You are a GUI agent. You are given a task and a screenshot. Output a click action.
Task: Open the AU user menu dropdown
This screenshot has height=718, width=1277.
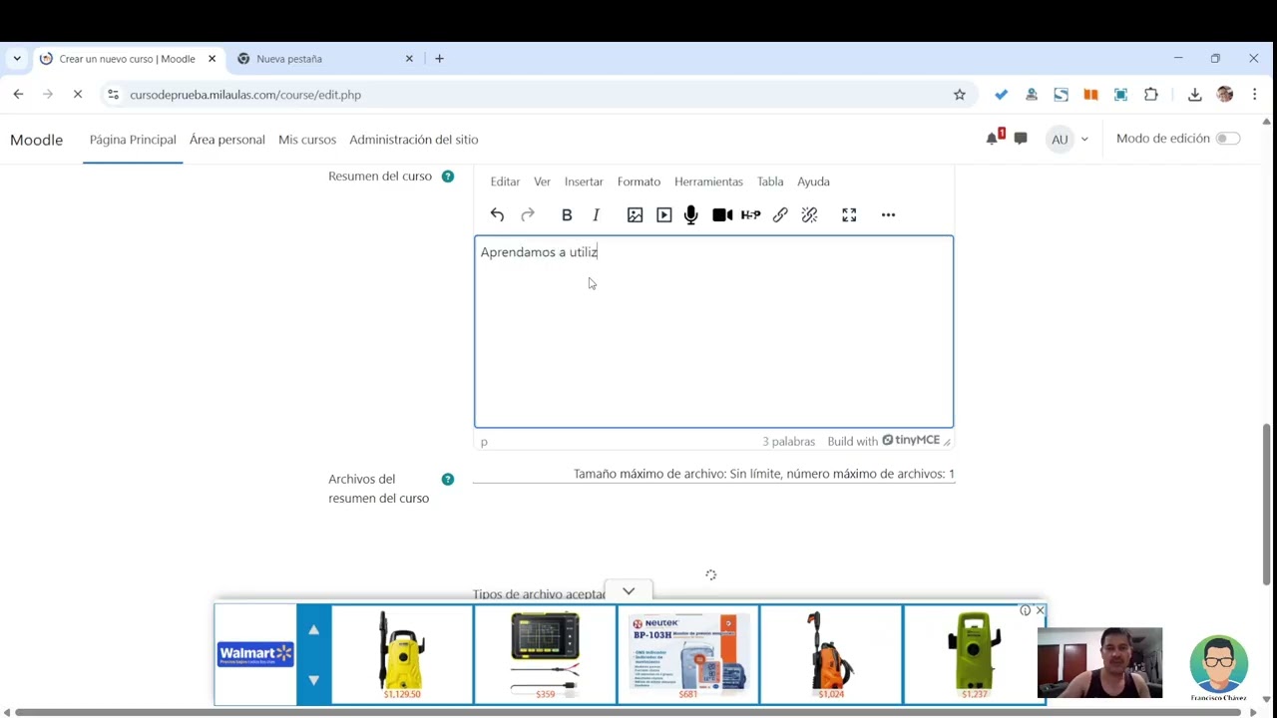pyautogui.click(x=1067, y=139)
